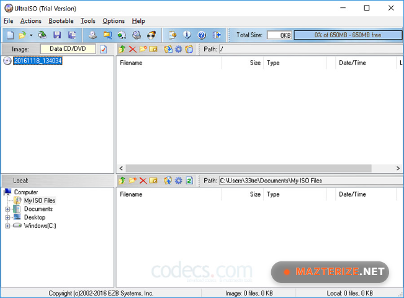Save the image with the floppy disk icon
Screen dimensions: 404x298
pos(57,35)
